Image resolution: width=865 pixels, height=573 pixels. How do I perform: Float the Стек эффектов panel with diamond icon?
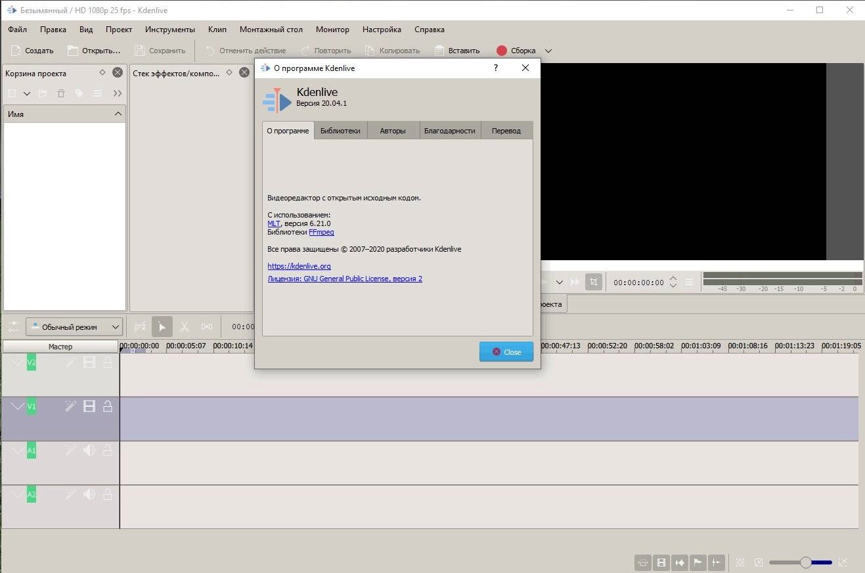(229, 73)
